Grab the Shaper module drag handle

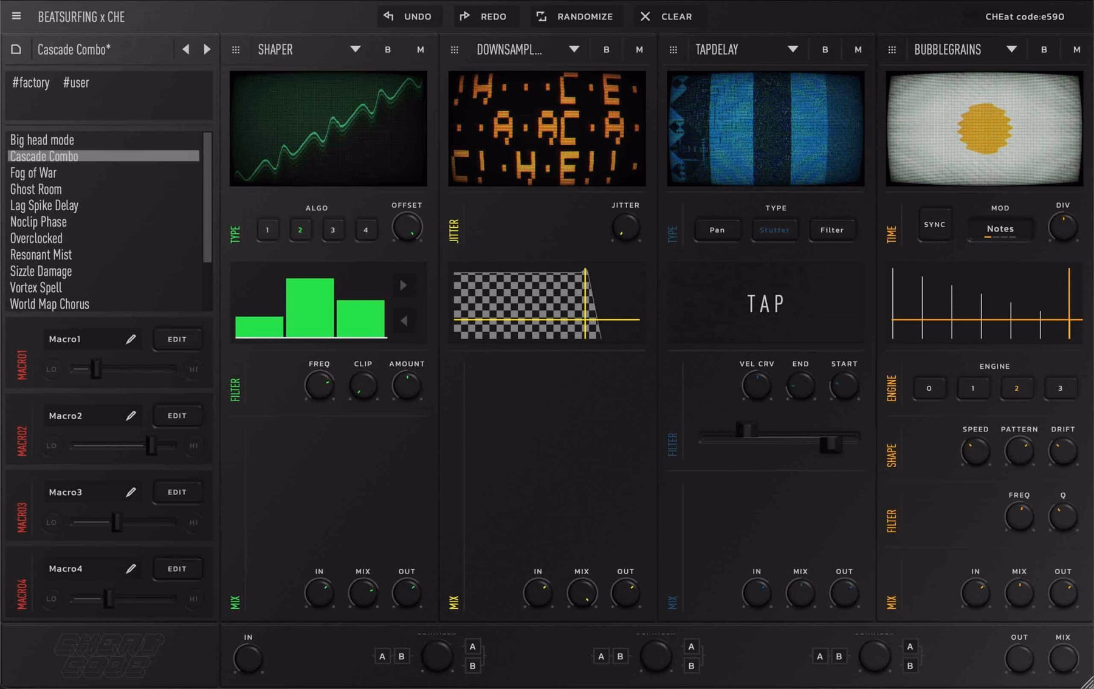236,50
